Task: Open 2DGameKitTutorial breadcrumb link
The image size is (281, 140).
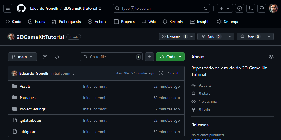Action: [81, 8]
